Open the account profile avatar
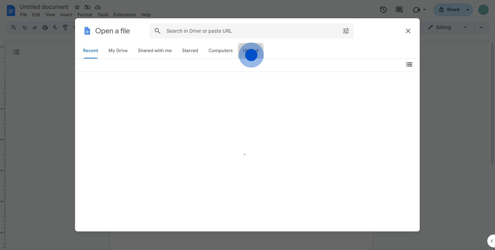 (x=483, y=10)
